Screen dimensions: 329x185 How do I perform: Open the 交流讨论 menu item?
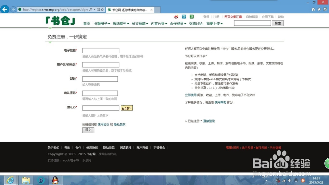(196, 23)
